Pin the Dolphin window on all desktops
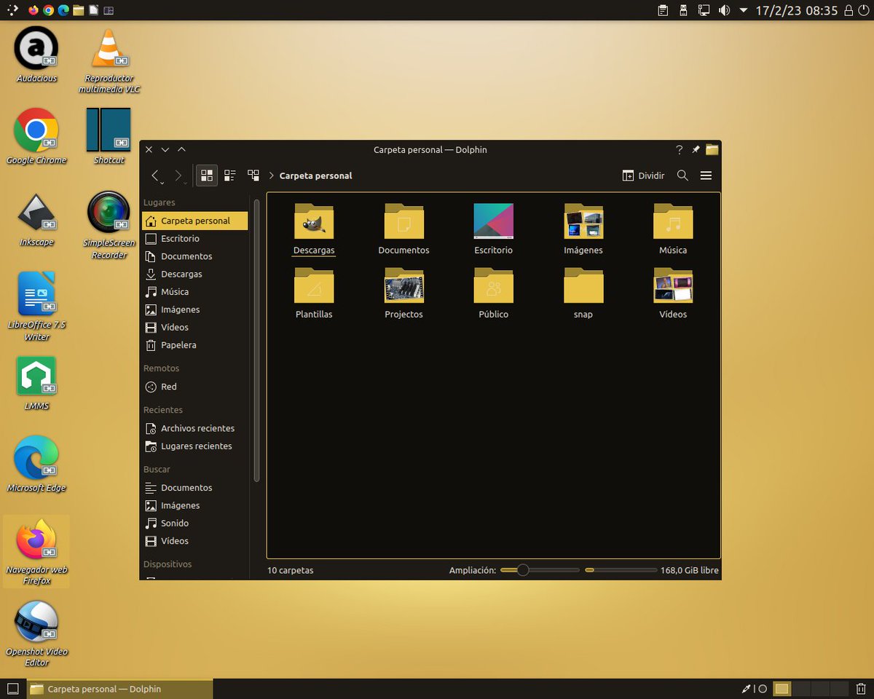The width and height of the screenshot is (874, 699). 696,149
